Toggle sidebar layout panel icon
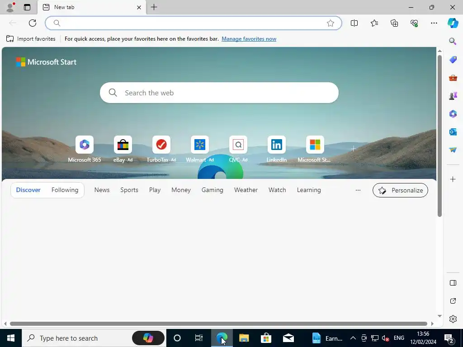This screenshot has width=463, height=347. click(453, 283)
